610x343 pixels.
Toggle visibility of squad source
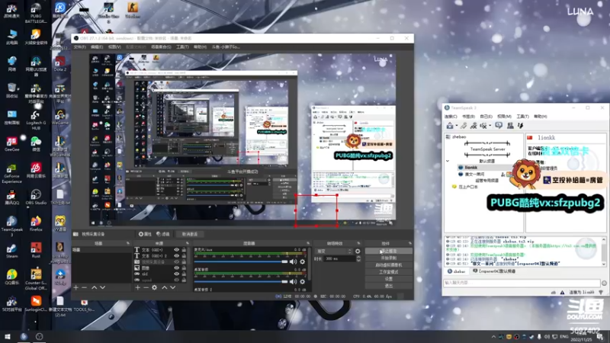tap(177, 280)
